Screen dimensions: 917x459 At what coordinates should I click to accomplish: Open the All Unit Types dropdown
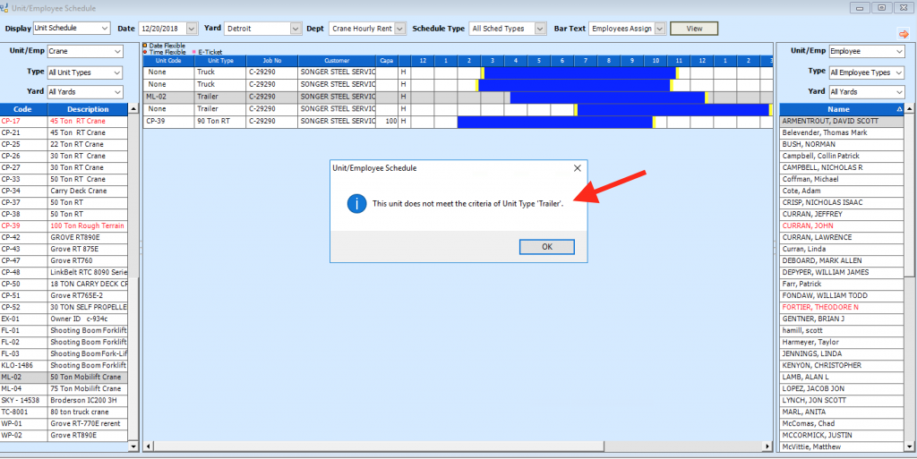tap(117, 72)
